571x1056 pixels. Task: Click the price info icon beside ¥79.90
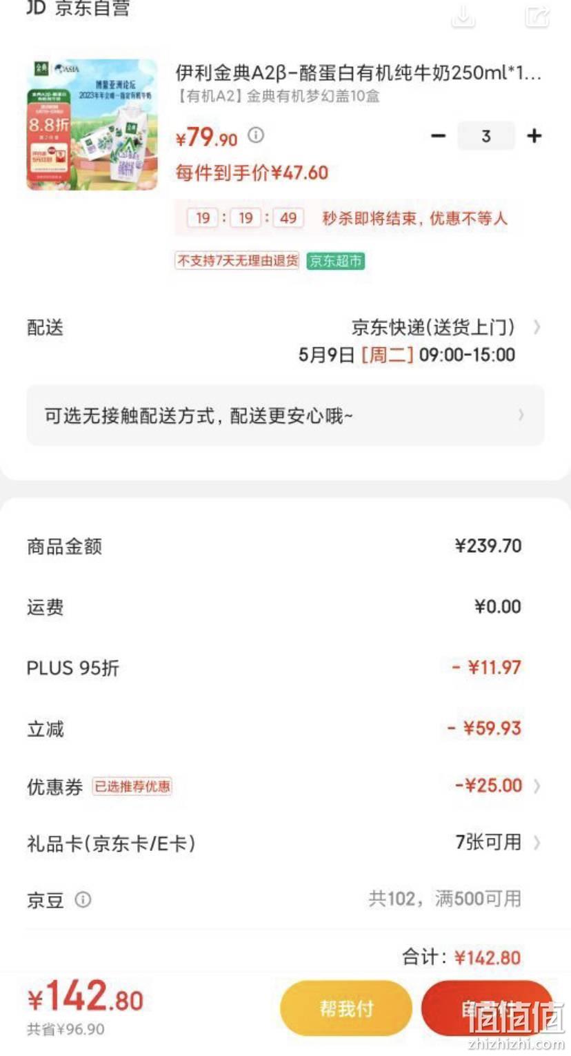click(x=256, y=135)
